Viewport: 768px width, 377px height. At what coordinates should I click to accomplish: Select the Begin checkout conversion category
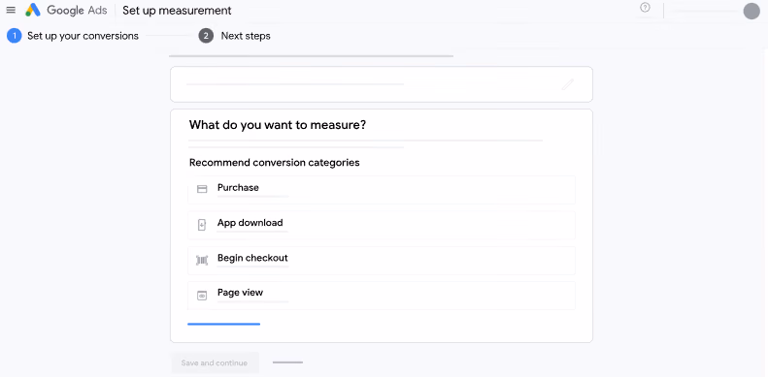point(381,260)
